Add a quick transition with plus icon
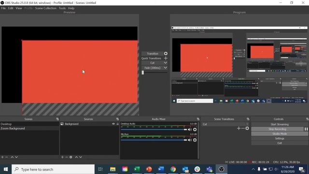 tap(166, 58)
